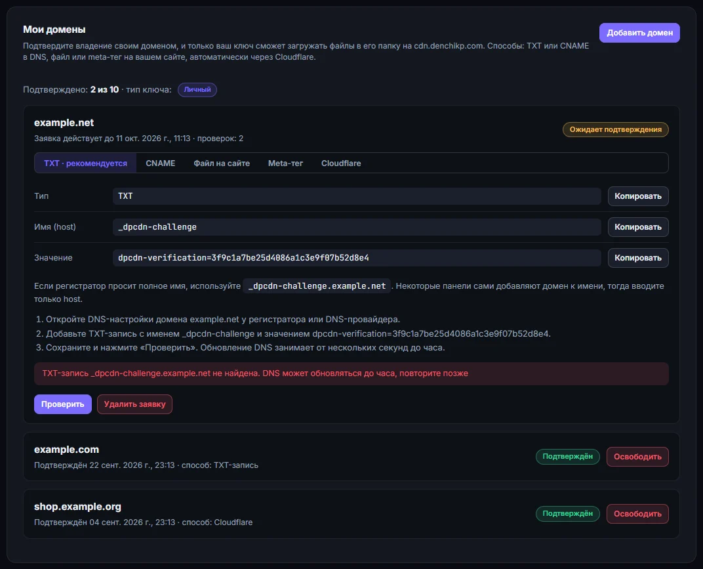Release shop.example.org with "Освободить"
The image size is (703, 569).
pos(637,514)
